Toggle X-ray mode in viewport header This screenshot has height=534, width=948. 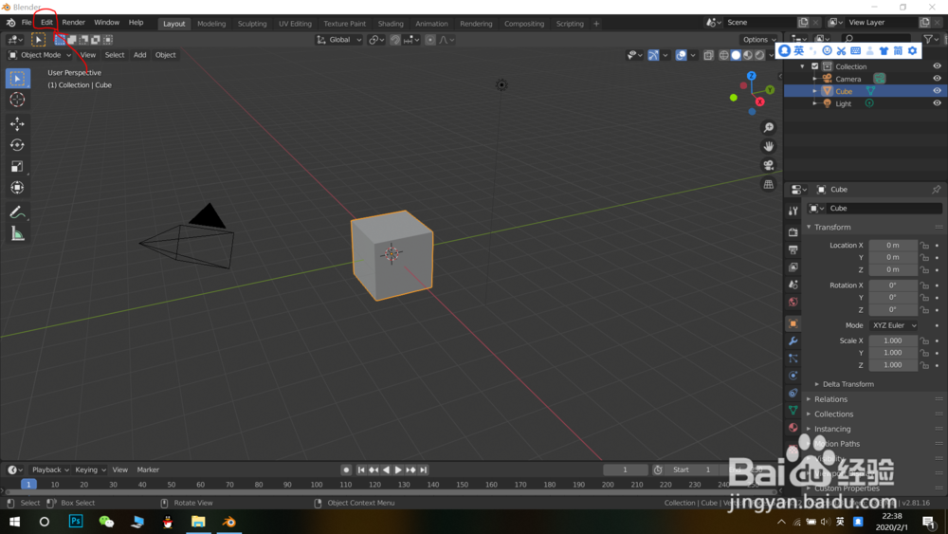coord(708,55)
